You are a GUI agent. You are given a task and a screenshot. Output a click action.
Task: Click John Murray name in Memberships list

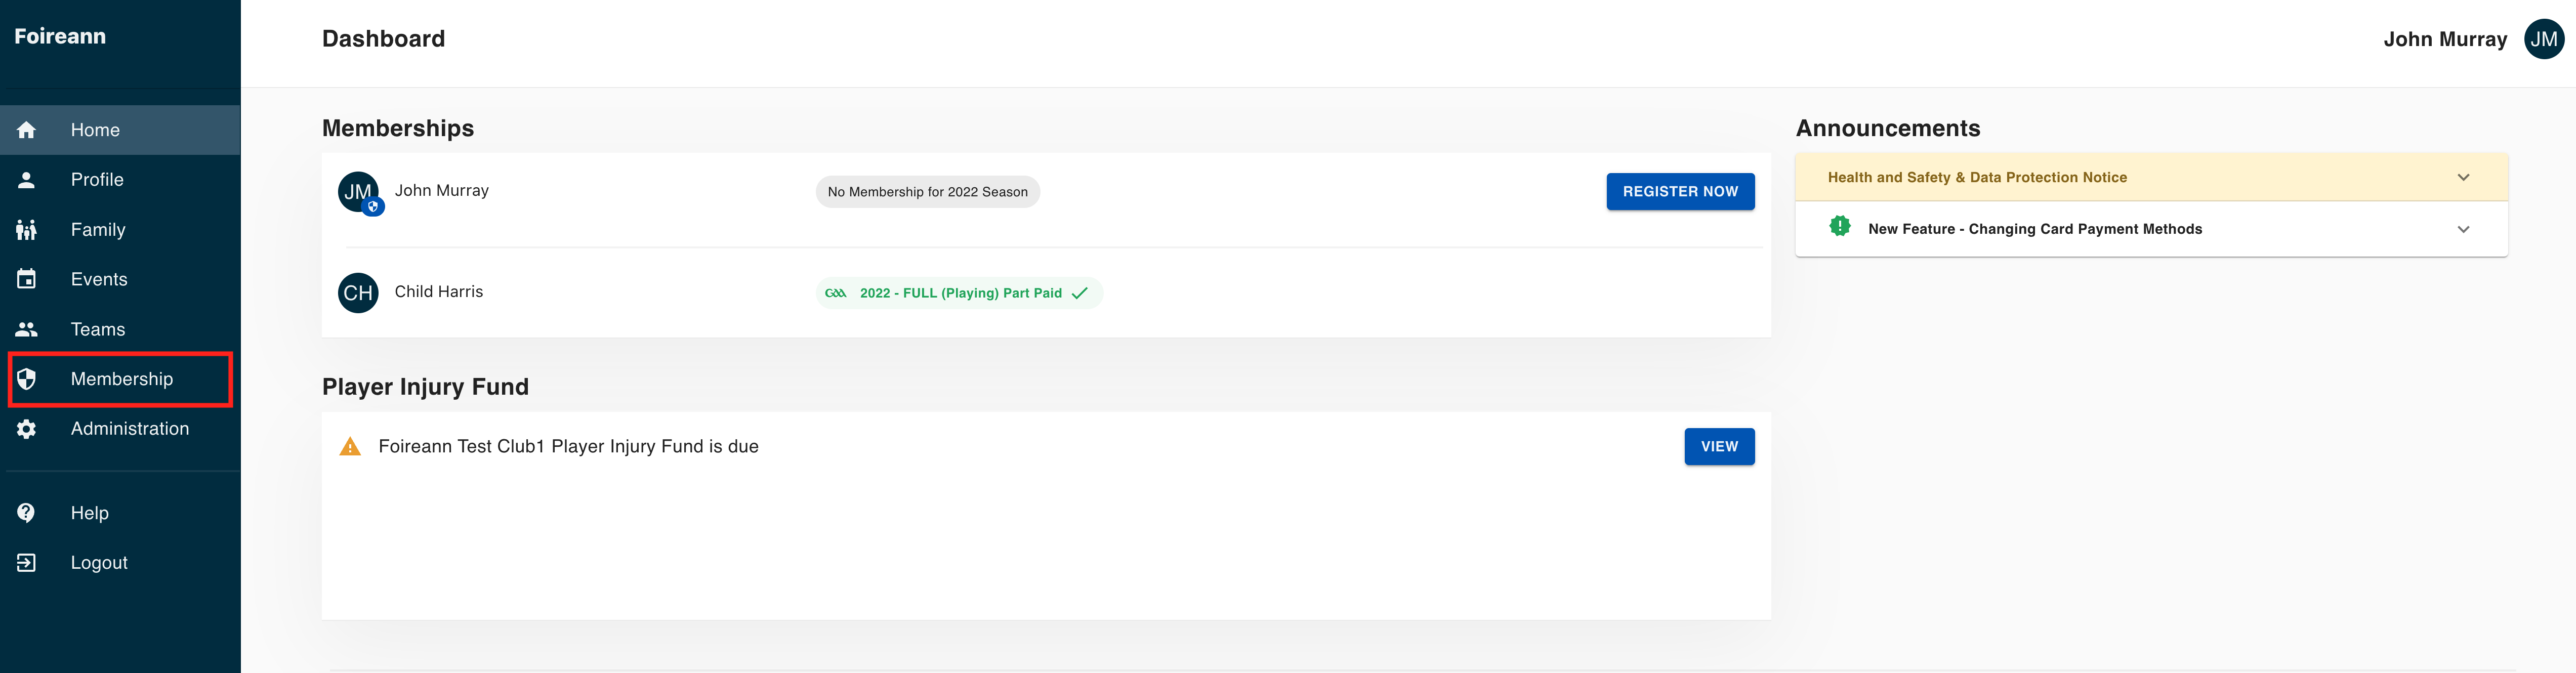(x=442, y=191)
